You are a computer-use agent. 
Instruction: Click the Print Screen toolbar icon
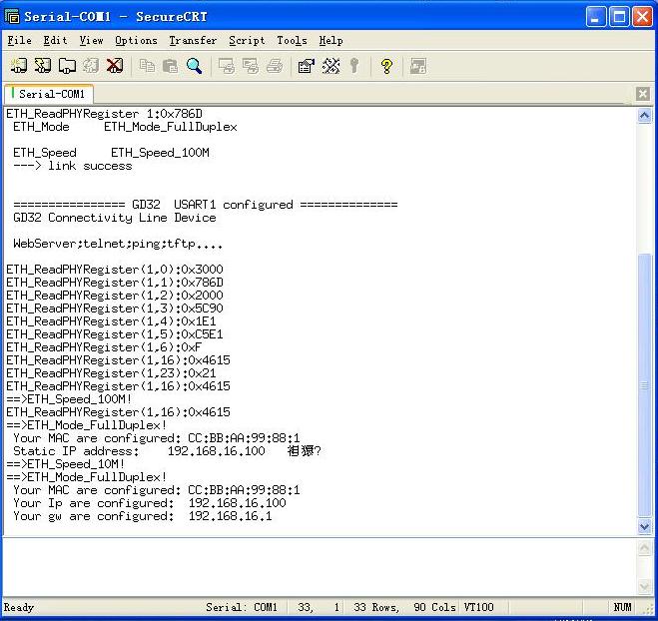point(227,66)
